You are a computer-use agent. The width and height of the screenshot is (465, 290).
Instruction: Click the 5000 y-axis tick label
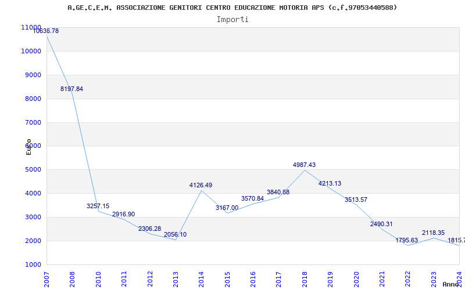tap(33, 169)
